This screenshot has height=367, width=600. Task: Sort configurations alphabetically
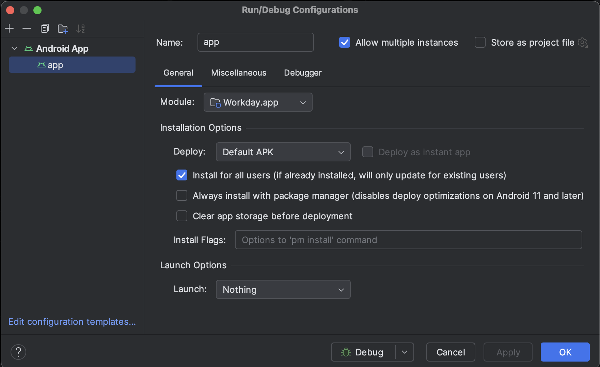click(x=80, y=29)
